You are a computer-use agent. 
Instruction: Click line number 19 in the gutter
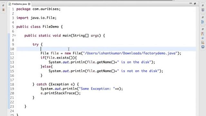tap(12, 89)
